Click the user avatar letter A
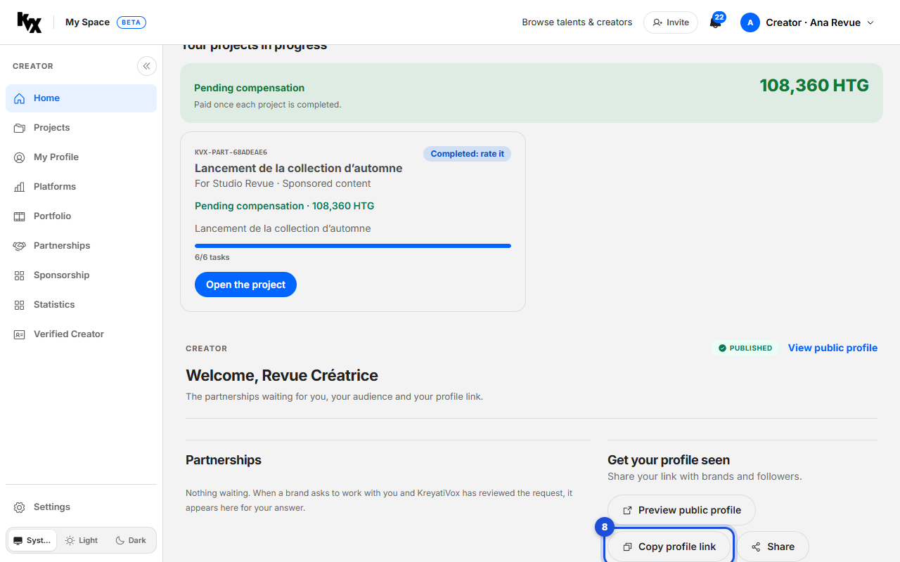 (750, 22)
